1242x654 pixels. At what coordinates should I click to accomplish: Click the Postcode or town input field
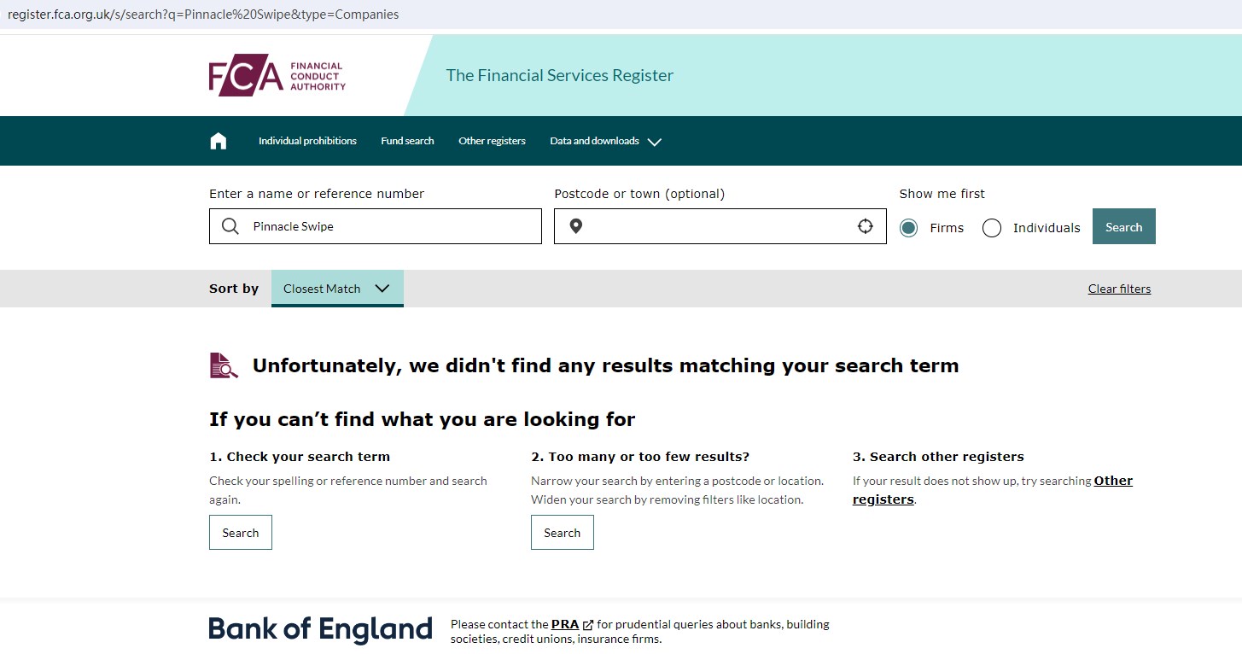coord(719,226)
